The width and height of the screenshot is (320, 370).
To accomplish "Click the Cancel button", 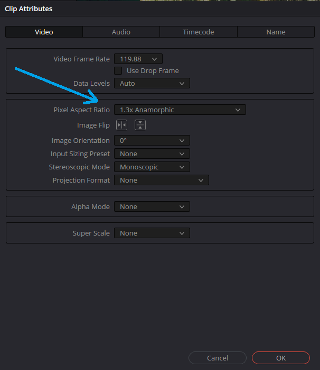I will coord(218,358).
